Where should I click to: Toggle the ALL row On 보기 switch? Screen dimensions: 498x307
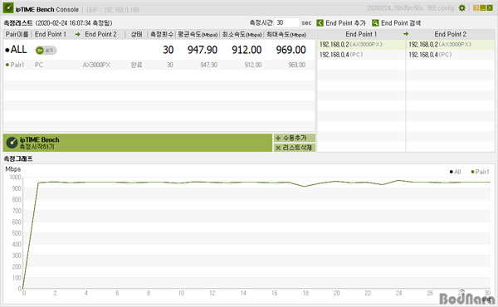pos(46,50)
